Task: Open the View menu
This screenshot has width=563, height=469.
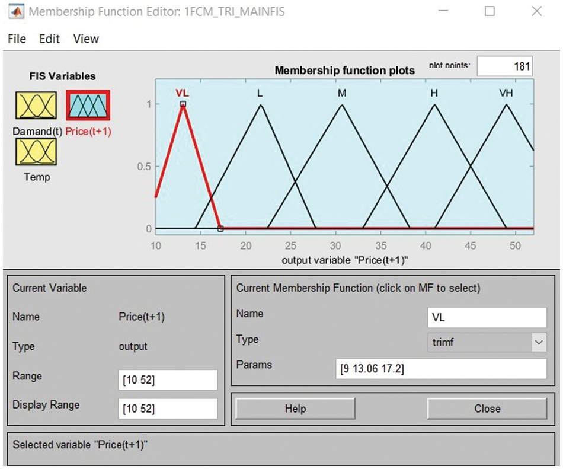Action: click(x=86, y=39)
